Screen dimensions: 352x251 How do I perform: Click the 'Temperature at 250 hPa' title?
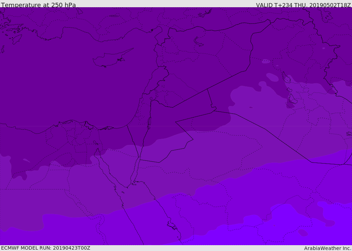click(38, 5)
